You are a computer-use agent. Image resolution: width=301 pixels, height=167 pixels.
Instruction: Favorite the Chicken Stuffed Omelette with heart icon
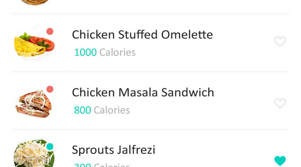click(x=280, y=41)
